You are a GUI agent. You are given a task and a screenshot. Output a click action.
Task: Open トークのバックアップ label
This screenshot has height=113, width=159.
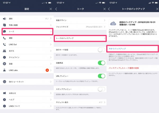[65, 38]
